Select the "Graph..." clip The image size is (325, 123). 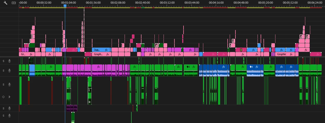coord(101,54)
